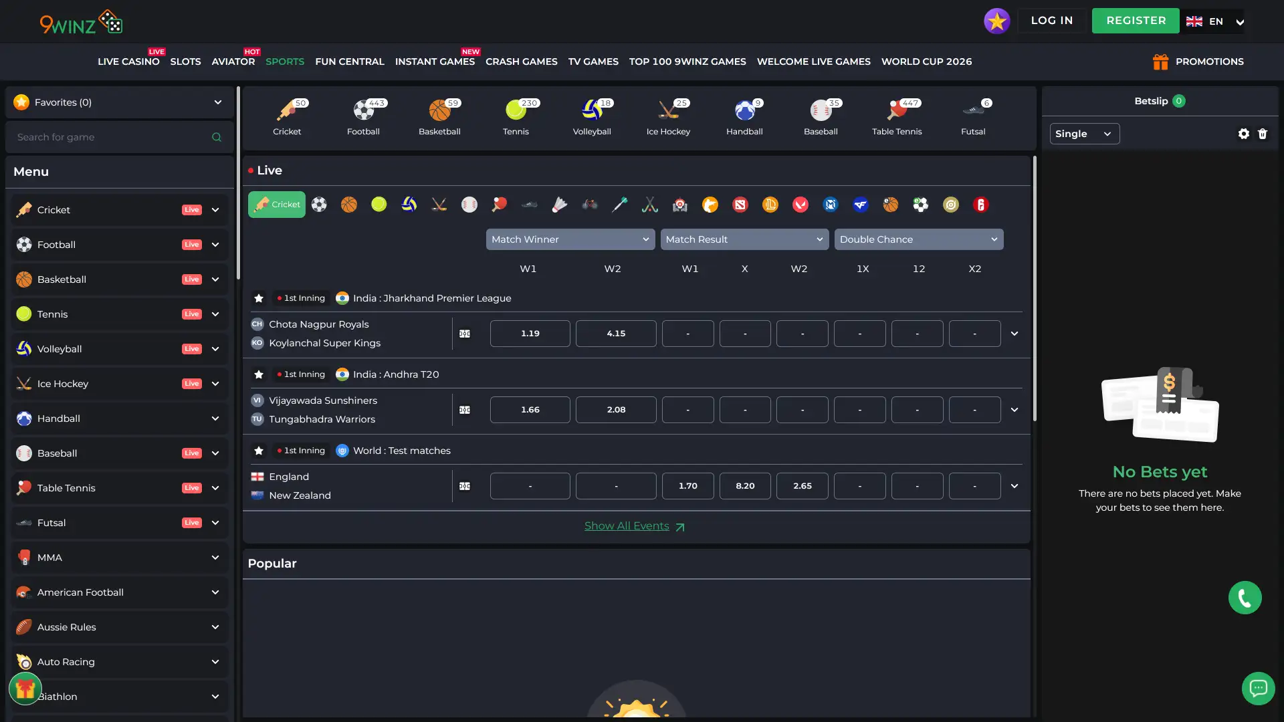Open scoreboard icon for Vijayawada Sunshiners match
Screen dimensions: 1284x722
point(465,410)
